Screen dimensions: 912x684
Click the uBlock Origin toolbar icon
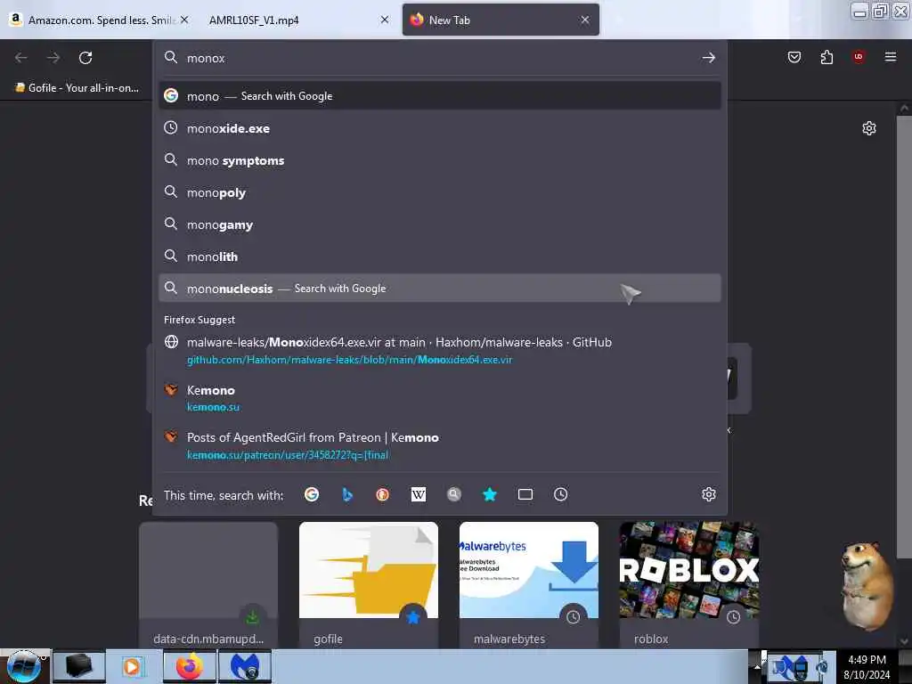tap(859, 56)
